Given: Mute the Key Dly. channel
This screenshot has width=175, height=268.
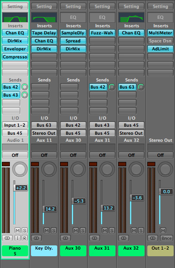Looking at the screenshot, I should [46, 231].
